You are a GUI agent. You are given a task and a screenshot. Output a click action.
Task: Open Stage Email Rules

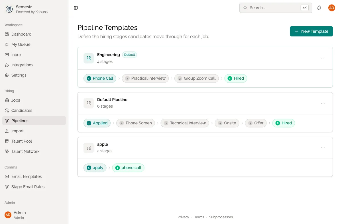[27, 187]
